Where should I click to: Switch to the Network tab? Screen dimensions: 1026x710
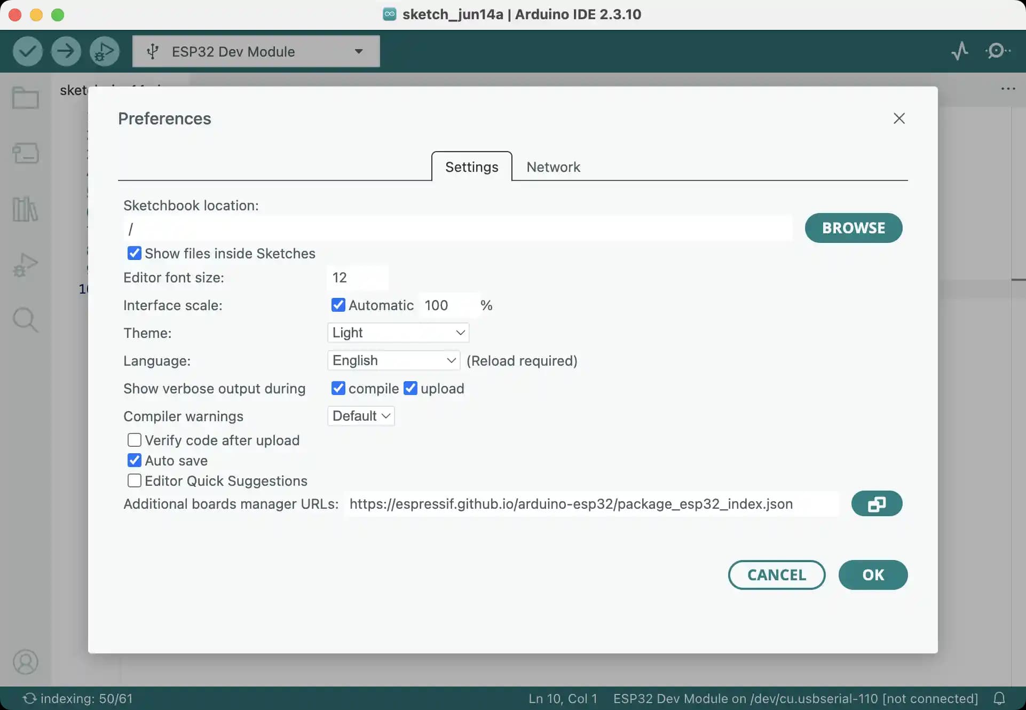click(553, 167)
